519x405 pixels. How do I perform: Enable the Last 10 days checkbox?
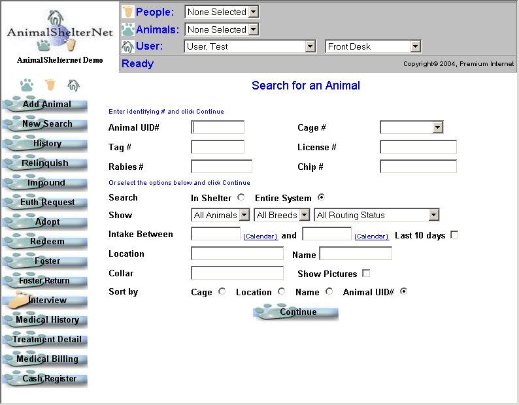454,235
